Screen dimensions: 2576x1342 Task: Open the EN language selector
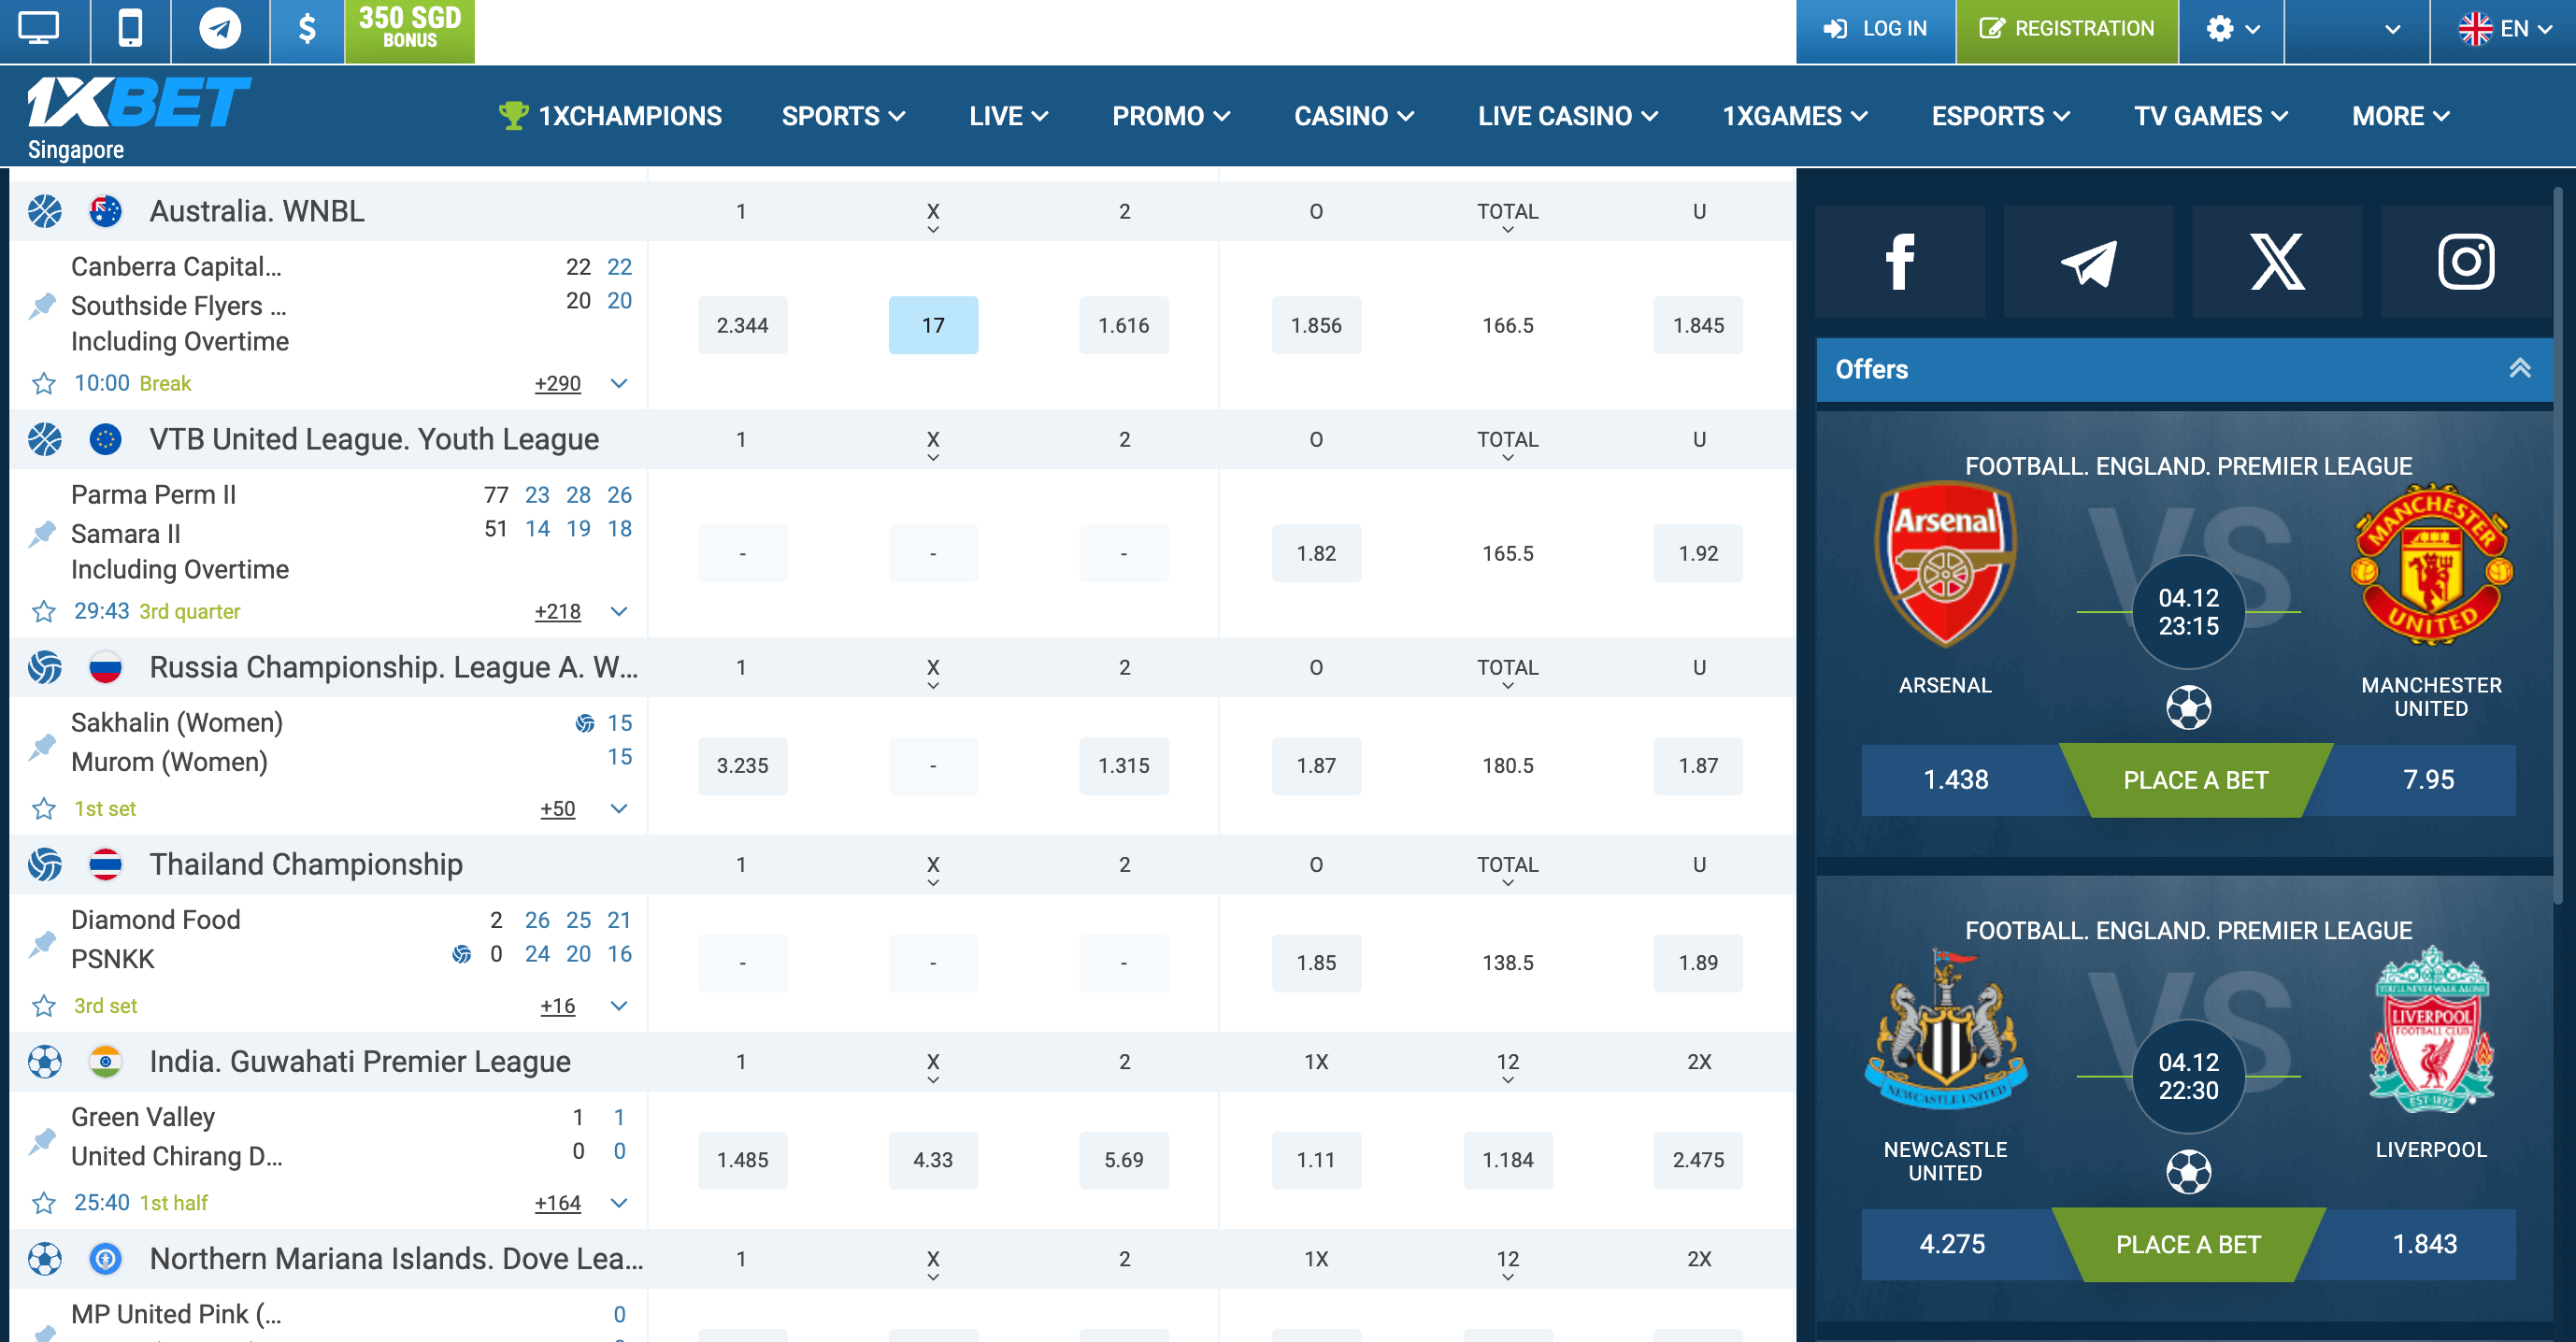point(2503,28)
